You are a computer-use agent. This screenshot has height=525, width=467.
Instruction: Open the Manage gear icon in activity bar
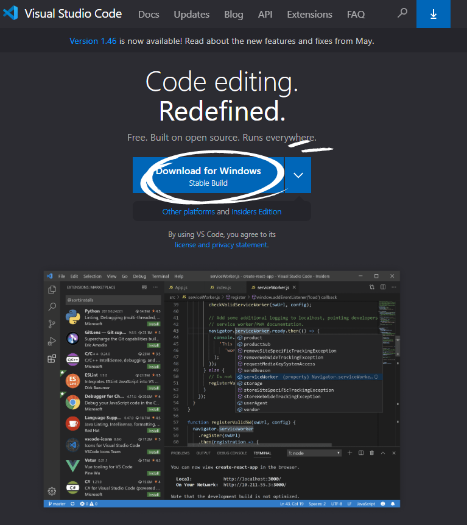pos(52,491)
